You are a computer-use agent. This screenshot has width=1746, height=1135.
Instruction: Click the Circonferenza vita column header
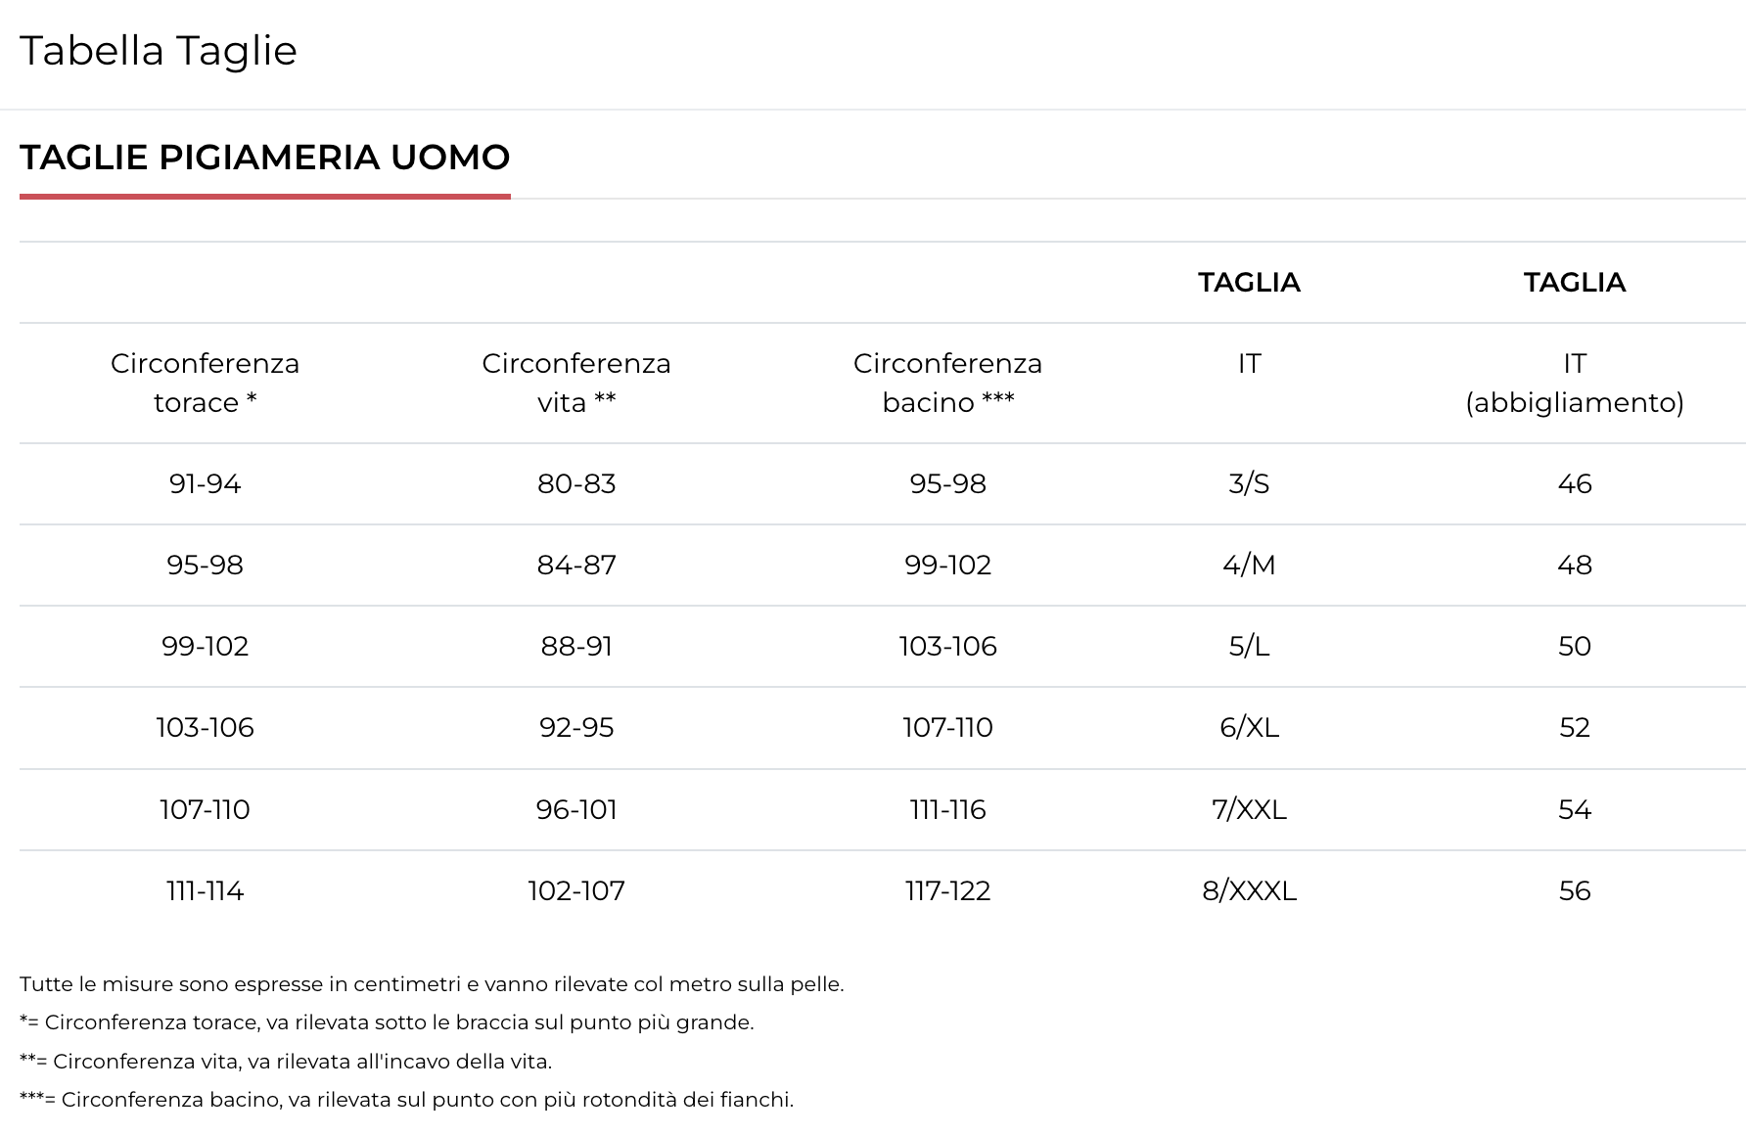coord(576,383)
